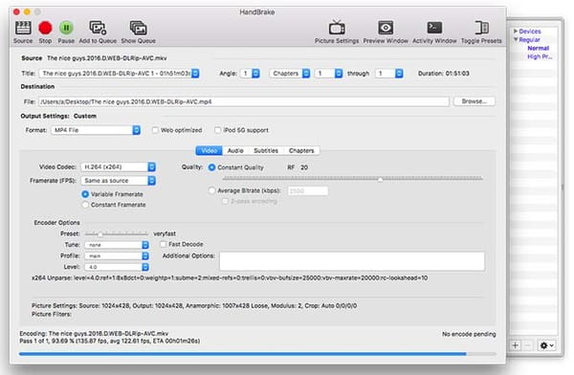Open the Format MP4 File dropdown

[x=96, y=130]
